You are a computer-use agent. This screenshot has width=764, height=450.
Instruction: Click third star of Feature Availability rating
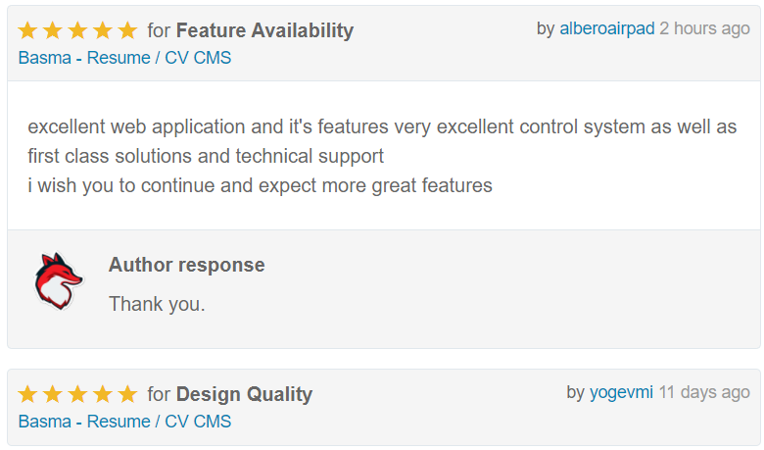tap(77, 30)
